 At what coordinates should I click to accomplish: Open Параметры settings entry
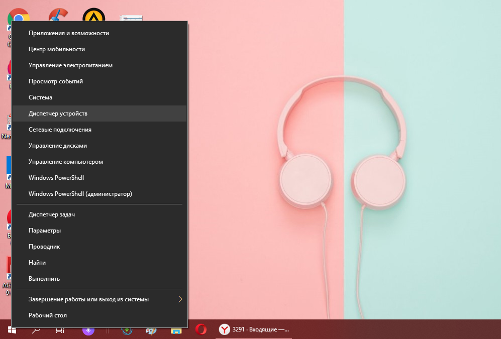pos(99,231)
